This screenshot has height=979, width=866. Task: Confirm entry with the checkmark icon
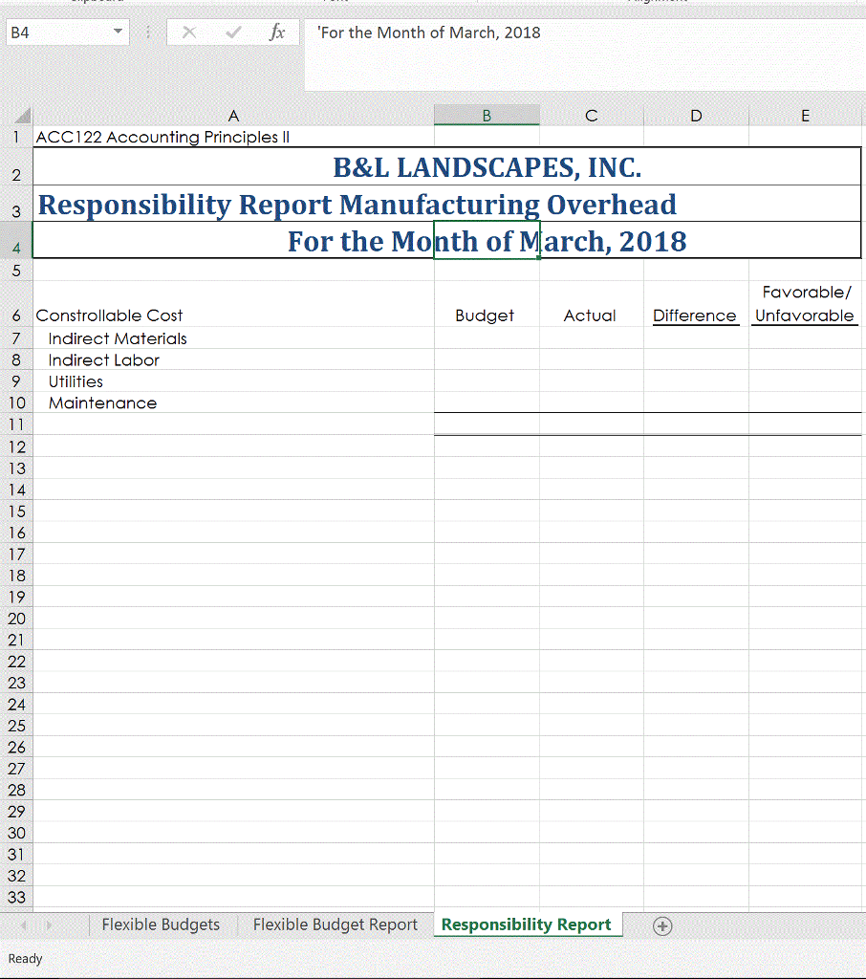point(233,33)
